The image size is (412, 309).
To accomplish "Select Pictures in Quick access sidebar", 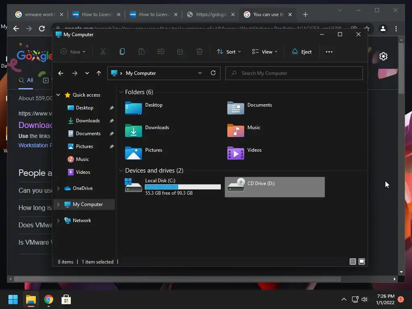I will click(84, 146).
